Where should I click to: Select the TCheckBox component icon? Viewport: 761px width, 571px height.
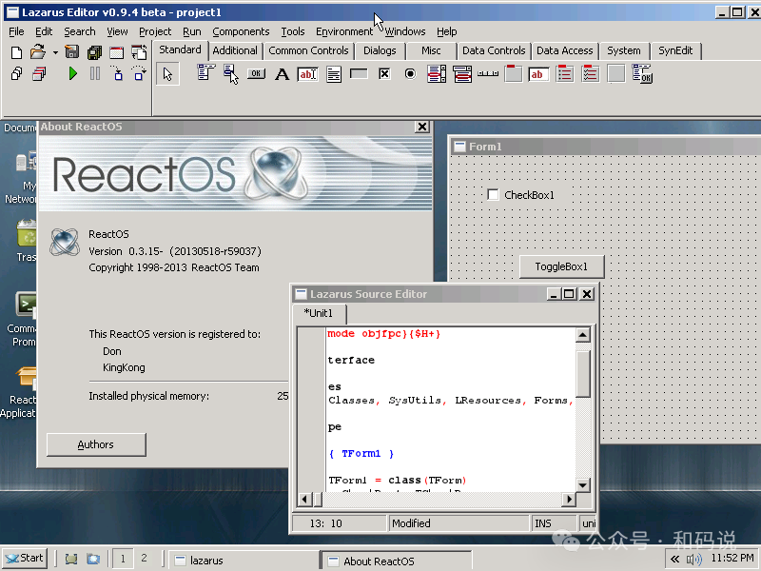384,74
